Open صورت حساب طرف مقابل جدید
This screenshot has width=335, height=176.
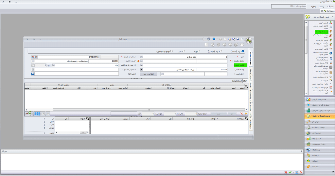tap(321, 53)
